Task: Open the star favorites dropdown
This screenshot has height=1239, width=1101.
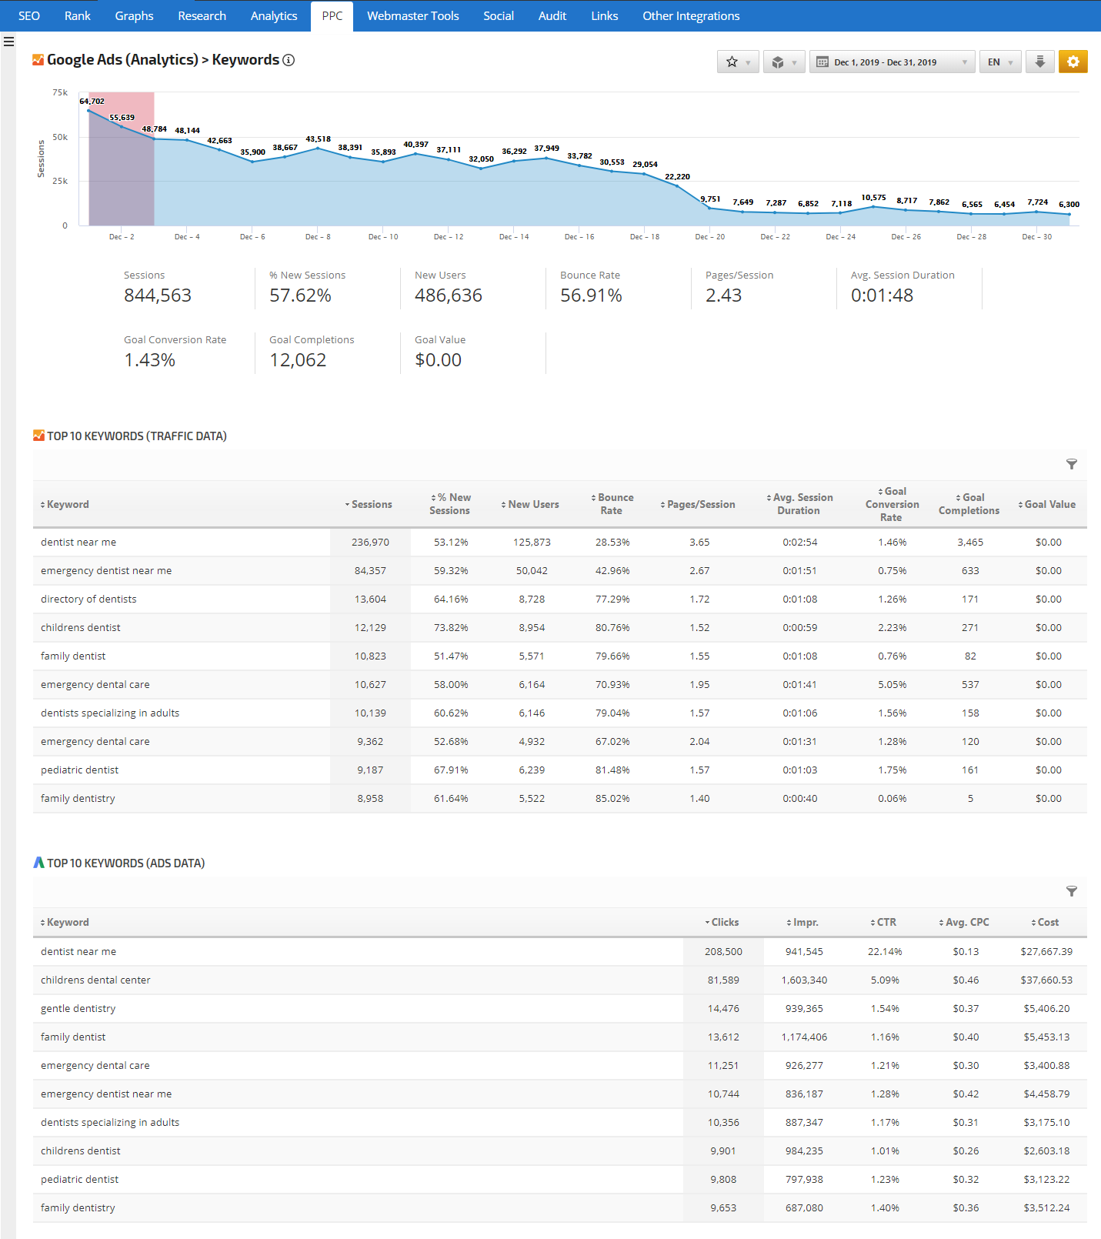Action: (x=738, y=62)
